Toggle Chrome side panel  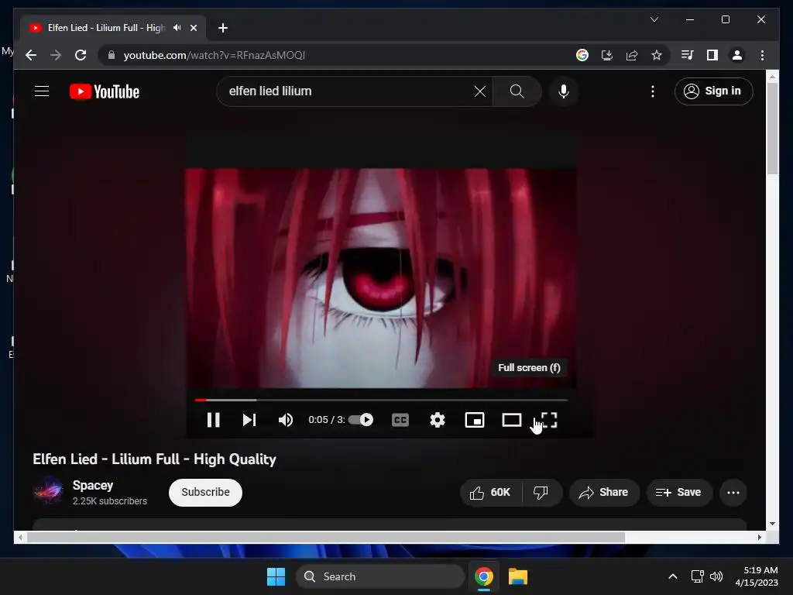[712, 55]
